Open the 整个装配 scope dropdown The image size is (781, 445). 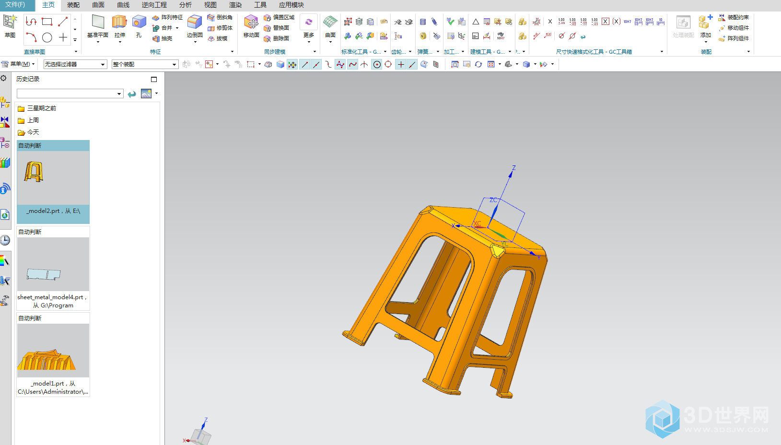click(x=145, y=64)
